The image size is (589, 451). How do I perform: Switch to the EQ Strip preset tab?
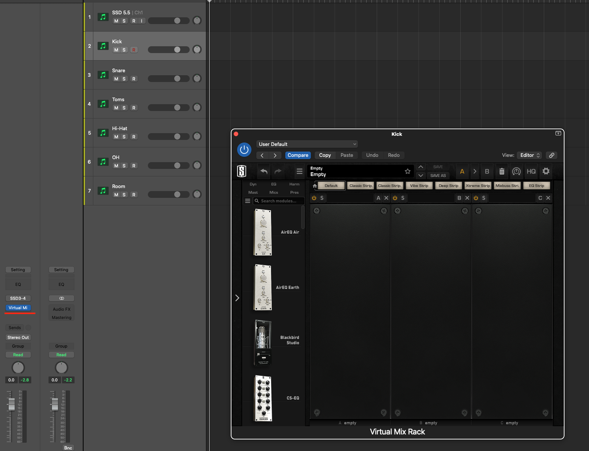coord(536,185)
